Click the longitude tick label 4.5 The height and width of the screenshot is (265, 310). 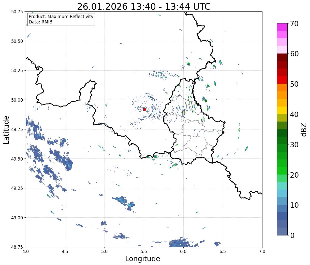click(x=65, y=251)
